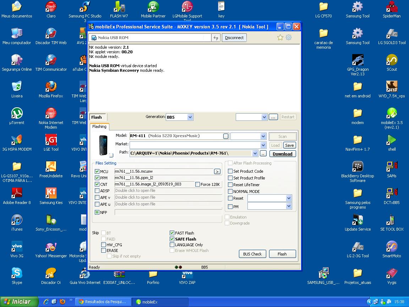Toggle the SAFE Flash checkbox
The height and width of the screenshot is (307, 409).
[172, 239]
